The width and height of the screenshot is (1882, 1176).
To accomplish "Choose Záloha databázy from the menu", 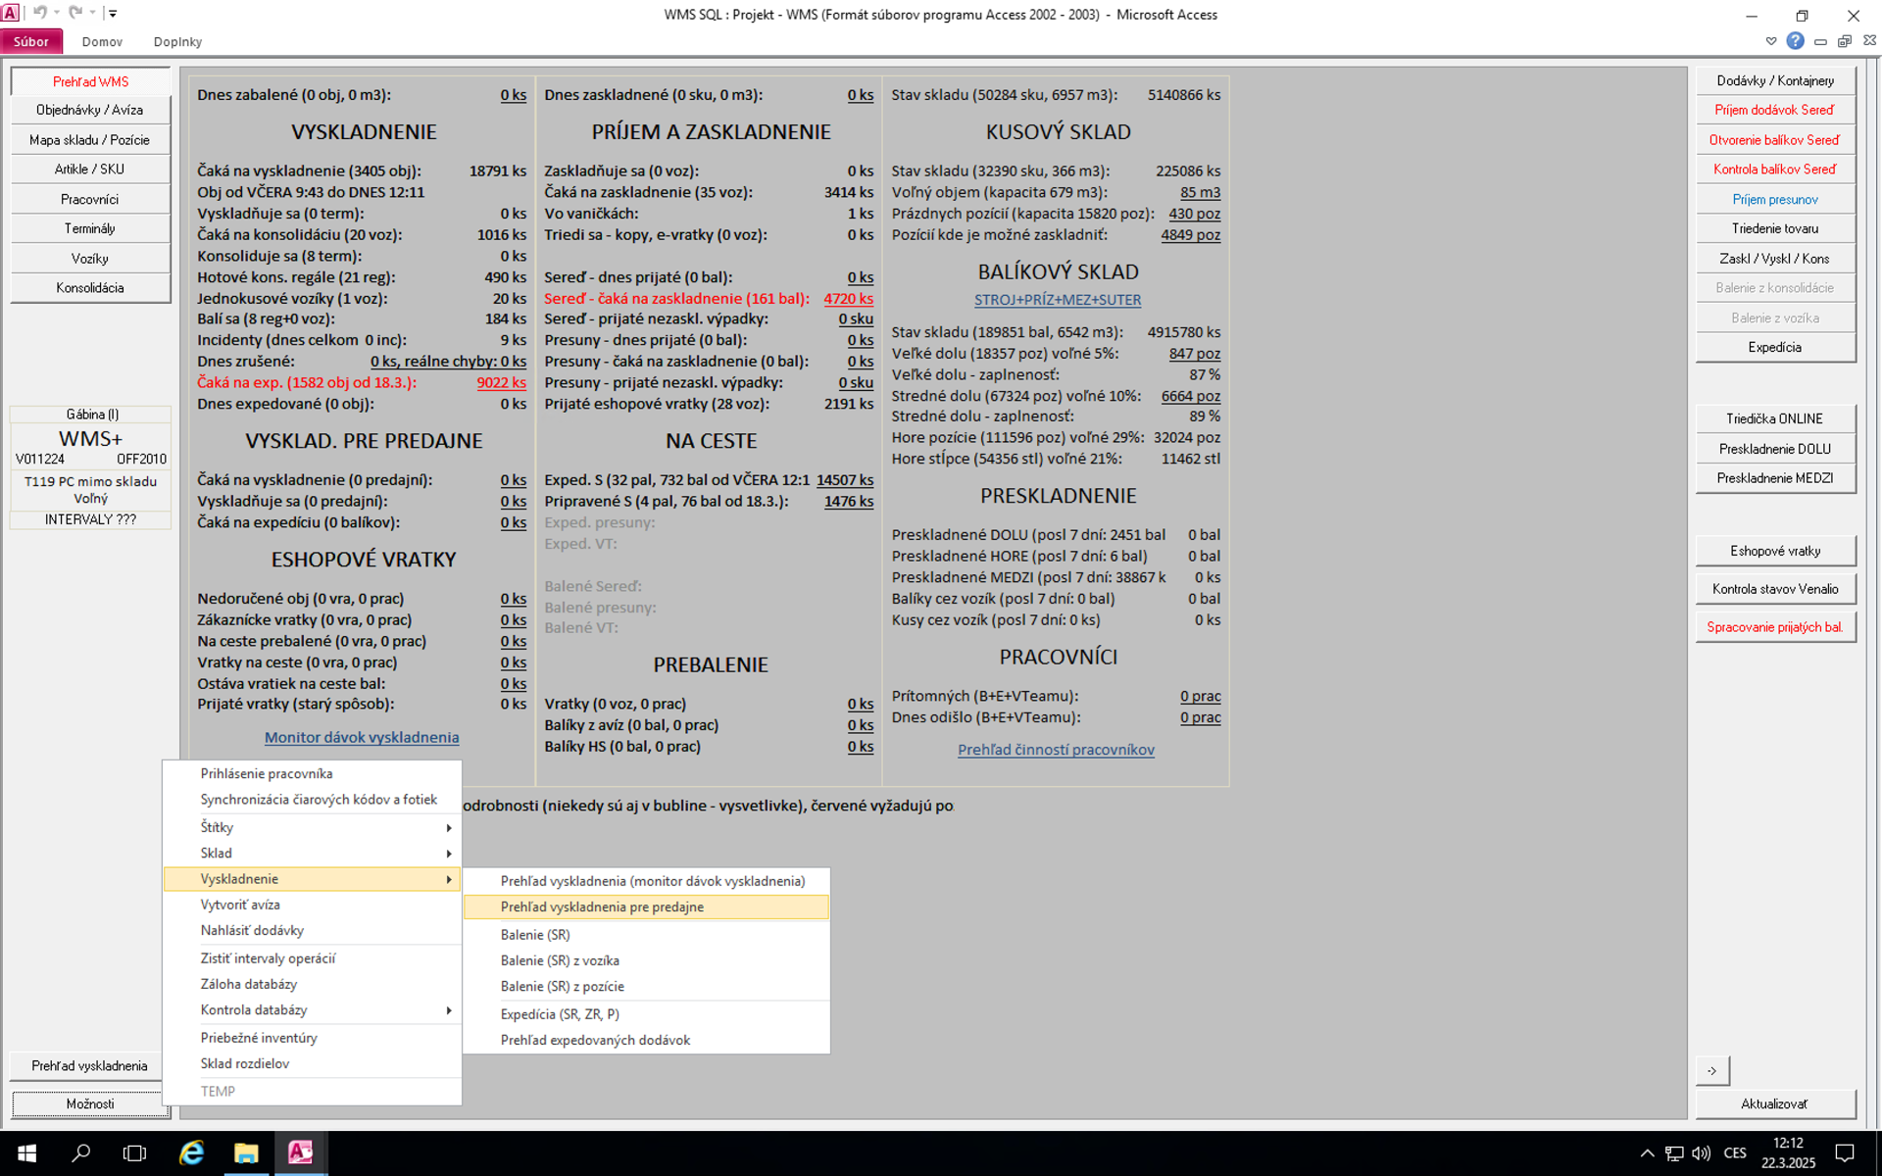I will point(249,984).
